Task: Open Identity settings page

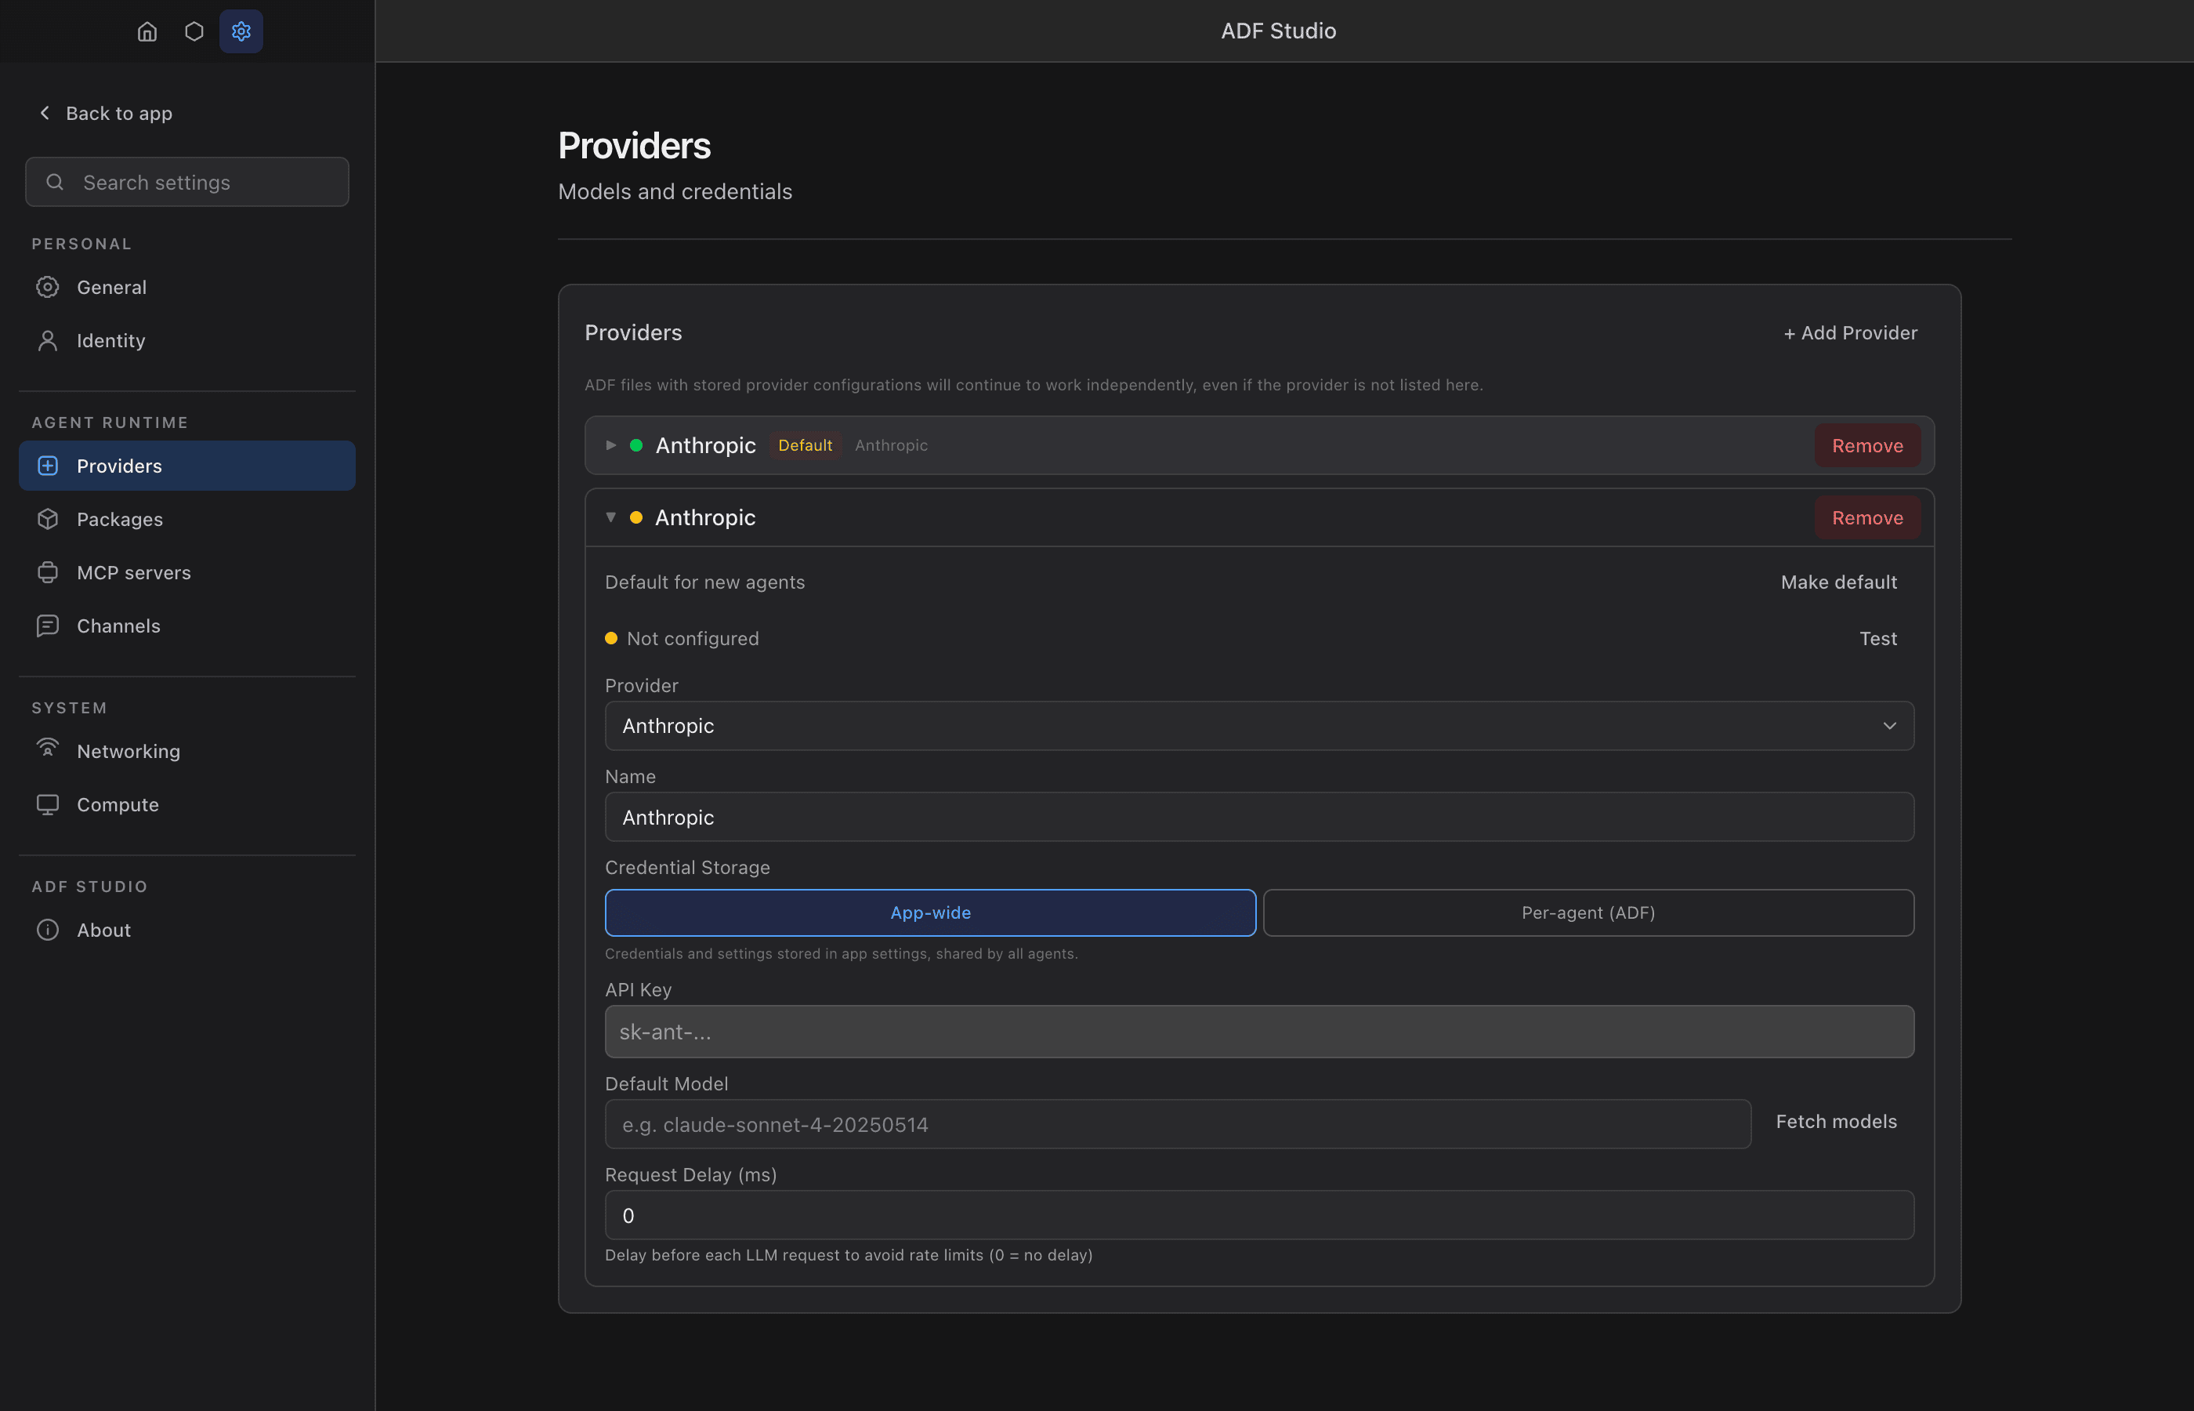Action: click(x=186, y=340)
